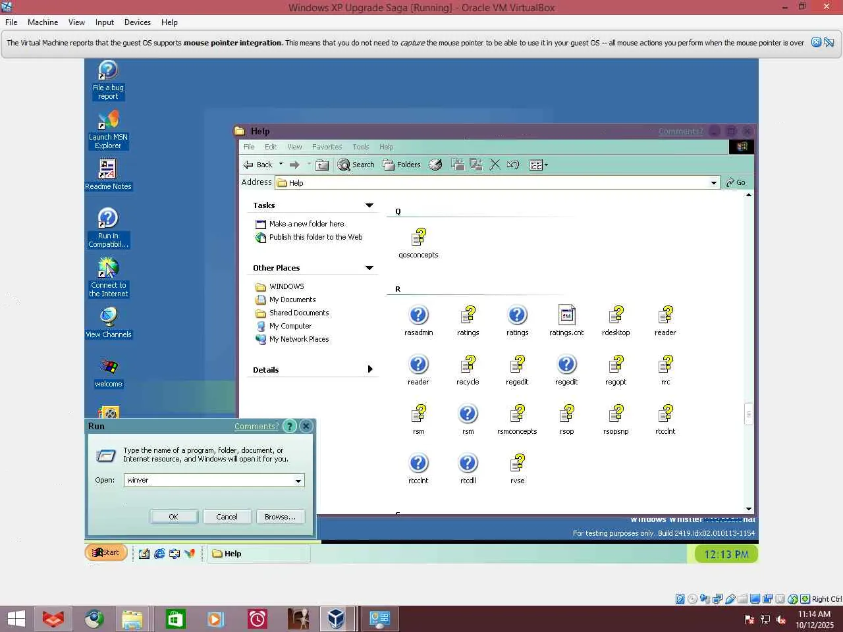Click the Copy To toolbar icon
This screenshot has width=843, height=632.
476,165
